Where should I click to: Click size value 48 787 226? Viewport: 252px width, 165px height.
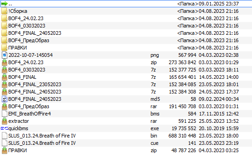184,150
